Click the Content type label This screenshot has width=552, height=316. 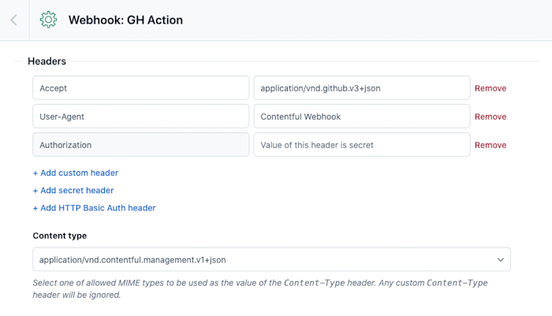(59, 236)
